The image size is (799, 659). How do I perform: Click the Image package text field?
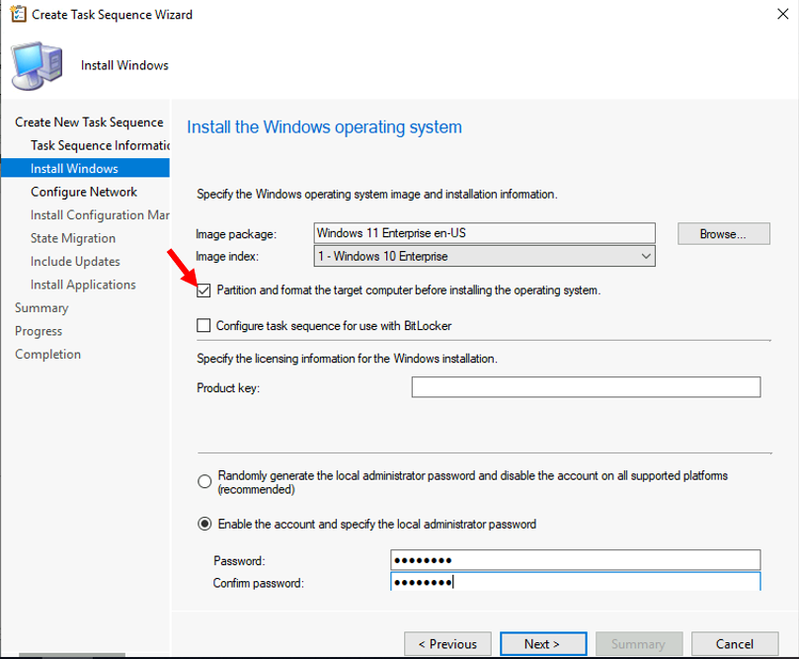pos(484,233)
